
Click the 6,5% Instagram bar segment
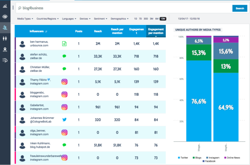[x=199, y=41]
